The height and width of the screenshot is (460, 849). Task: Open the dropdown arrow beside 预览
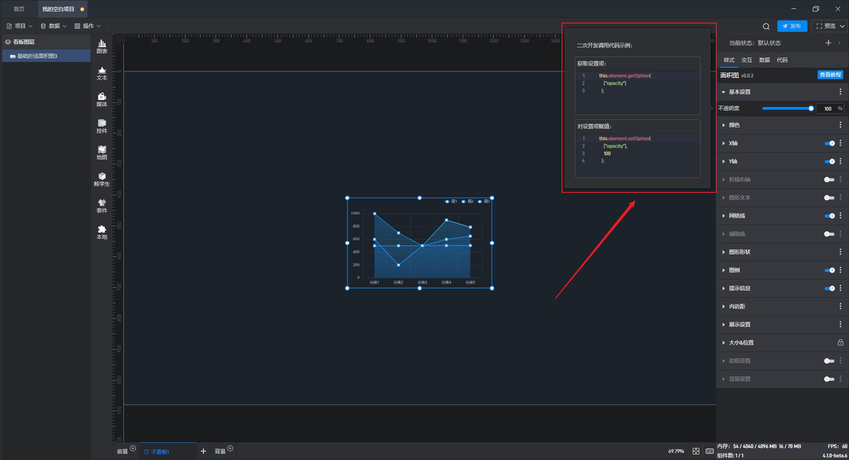[x=842, y=26]
